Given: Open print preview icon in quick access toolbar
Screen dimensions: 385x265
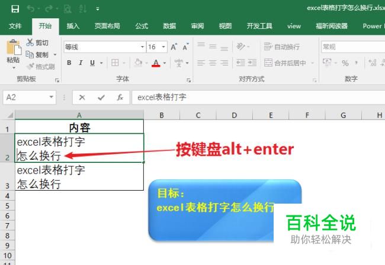Looking at the screenshot, I should click(68, 9).
